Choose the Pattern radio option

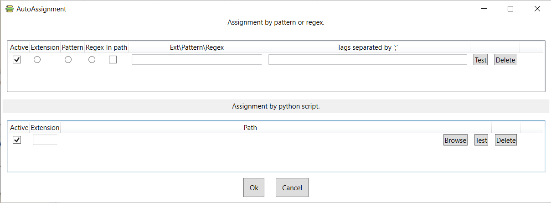point(68,60)
